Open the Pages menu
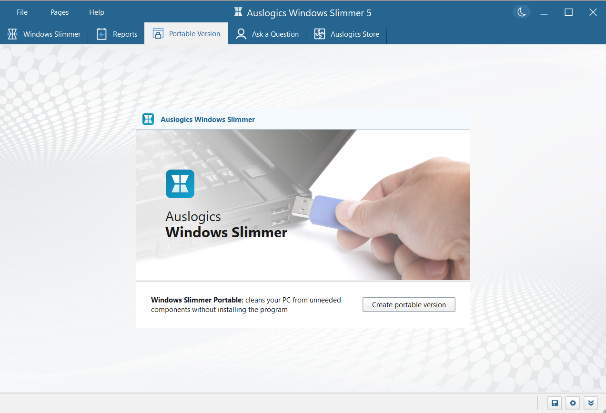 (x=59, y=12)
